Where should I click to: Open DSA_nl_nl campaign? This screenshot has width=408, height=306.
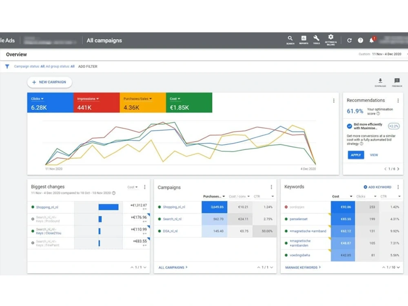pos(170,231)
